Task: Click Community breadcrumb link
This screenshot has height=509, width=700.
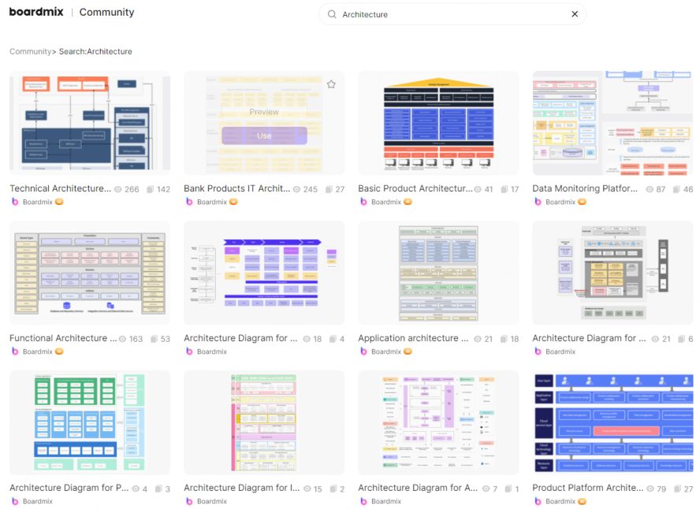Action: [x=30, y=51]
